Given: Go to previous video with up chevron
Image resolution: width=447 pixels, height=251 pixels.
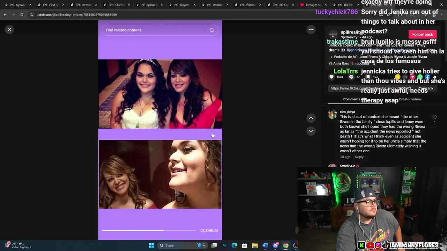Looking at the screenshot, I should click(x=311, y=118).
